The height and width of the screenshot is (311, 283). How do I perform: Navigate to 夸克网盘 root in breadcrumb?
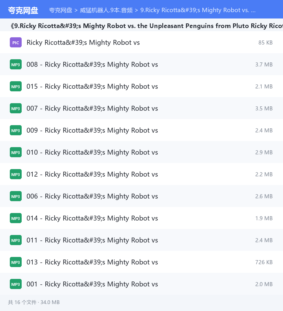60,10
